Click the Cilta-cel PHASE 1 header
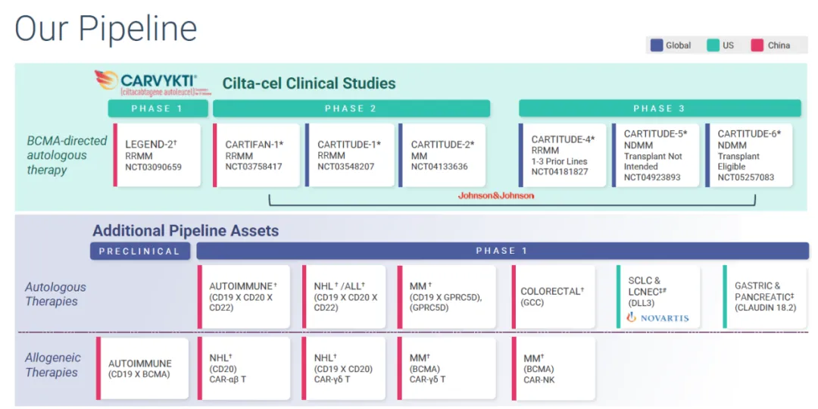The height and width of the screenshot is (409, 818). tap(157, 108)
